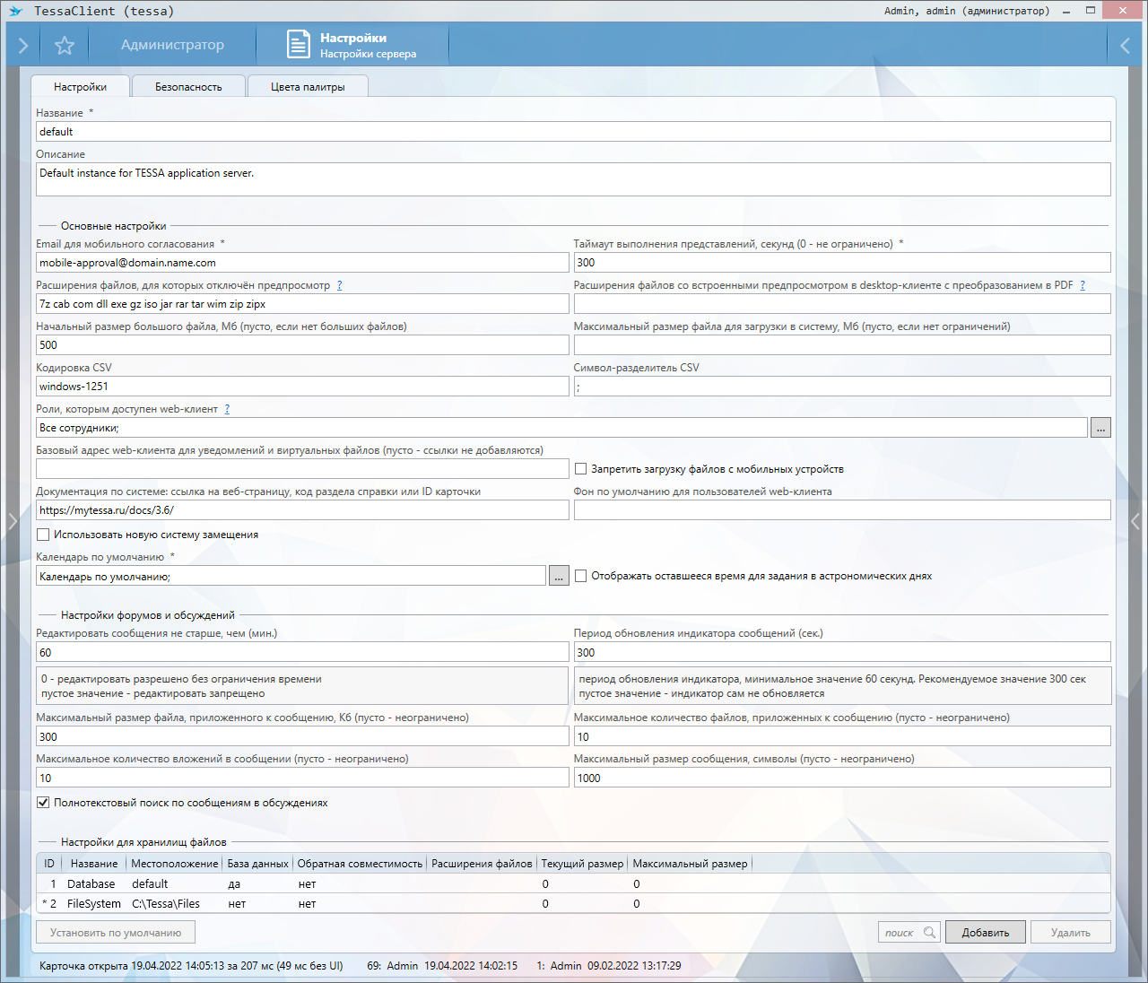Click the Настройки document icon in header
The height and width of the screenshot is (983, 1148).
[x=298, y=45]
